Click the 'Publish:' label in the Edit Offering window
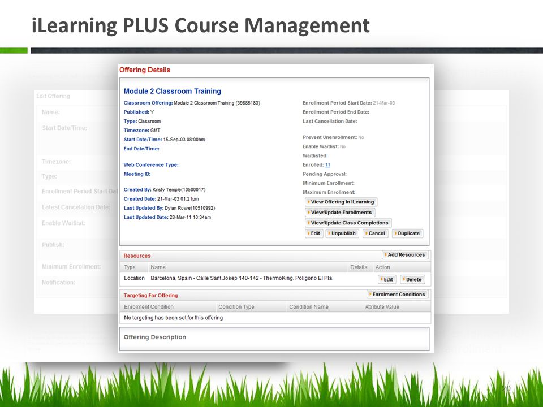 (53, 245)
